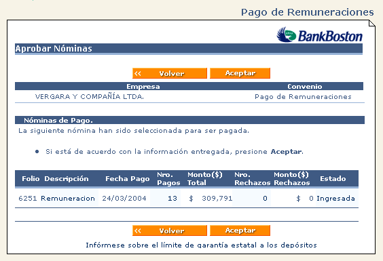Screen dimensions: 383x261
Task: Click the Fecha Pago column header
Action: coord(127,179)
